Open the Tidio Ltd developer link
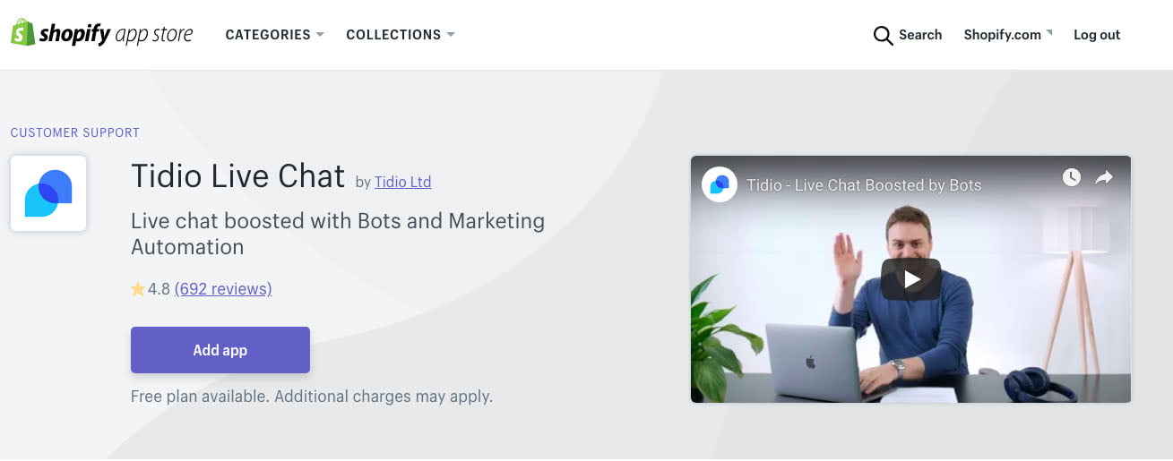Screen dimensions: 1173x461 pos(402,182)
